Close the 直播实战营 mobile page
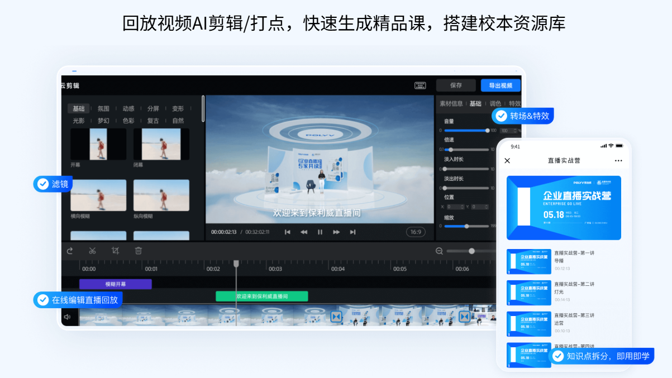 coord(507,161)
